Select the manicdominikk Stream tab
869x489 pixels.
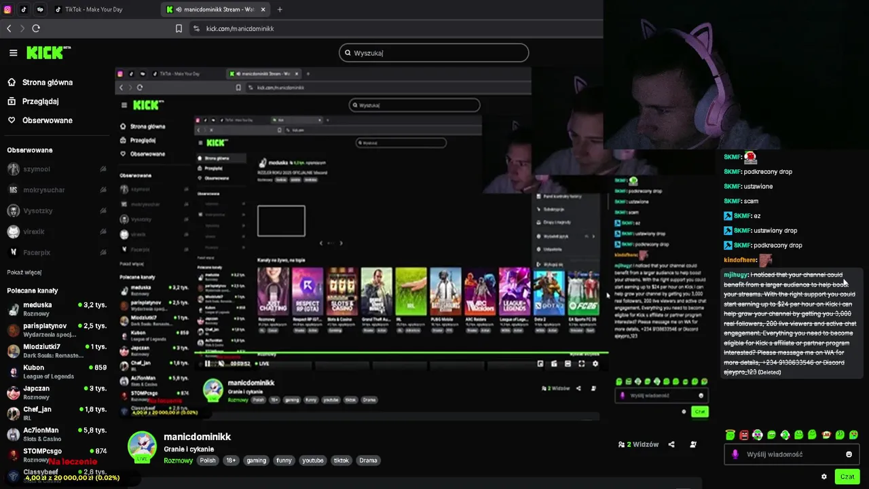(x=215, y=10)
